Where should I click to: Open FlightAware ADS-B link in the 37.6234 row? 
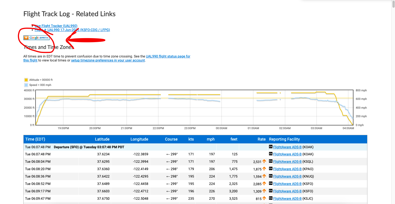[x=287, y=154]
